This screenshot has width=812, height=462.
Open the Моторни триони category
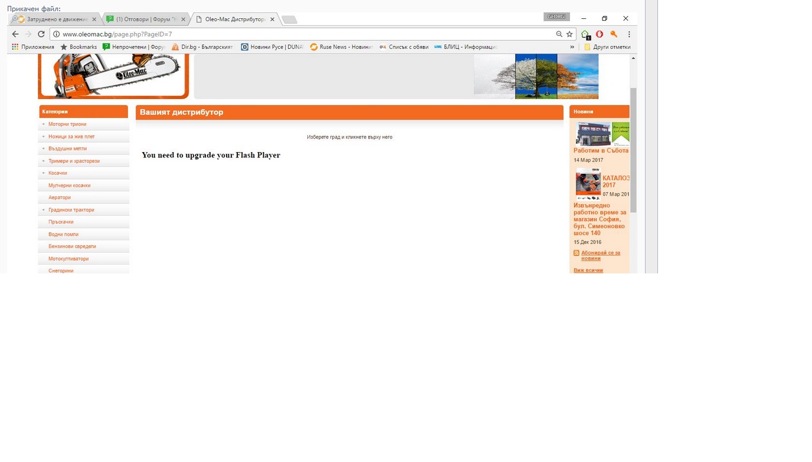pyautogui.click(x=67, y=124)
